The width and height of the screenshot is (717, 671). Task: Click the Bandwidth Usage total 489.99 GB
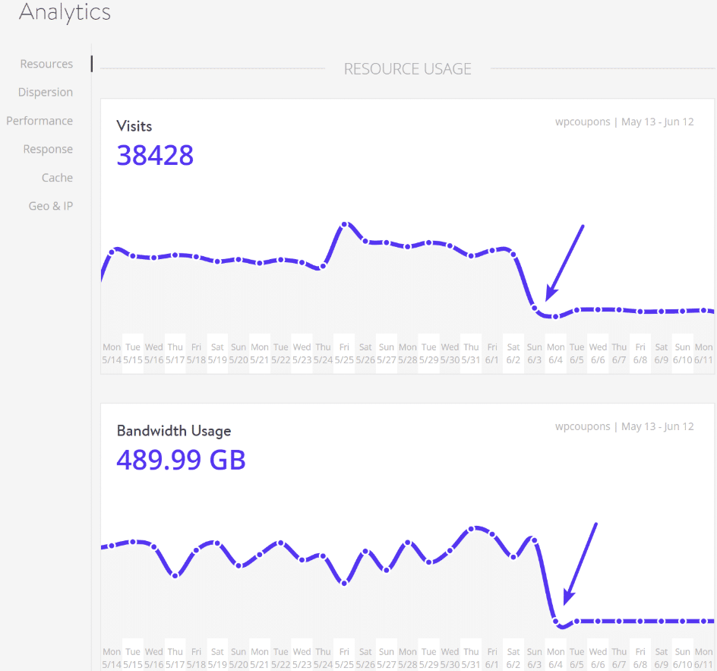(x=181, y=459)
